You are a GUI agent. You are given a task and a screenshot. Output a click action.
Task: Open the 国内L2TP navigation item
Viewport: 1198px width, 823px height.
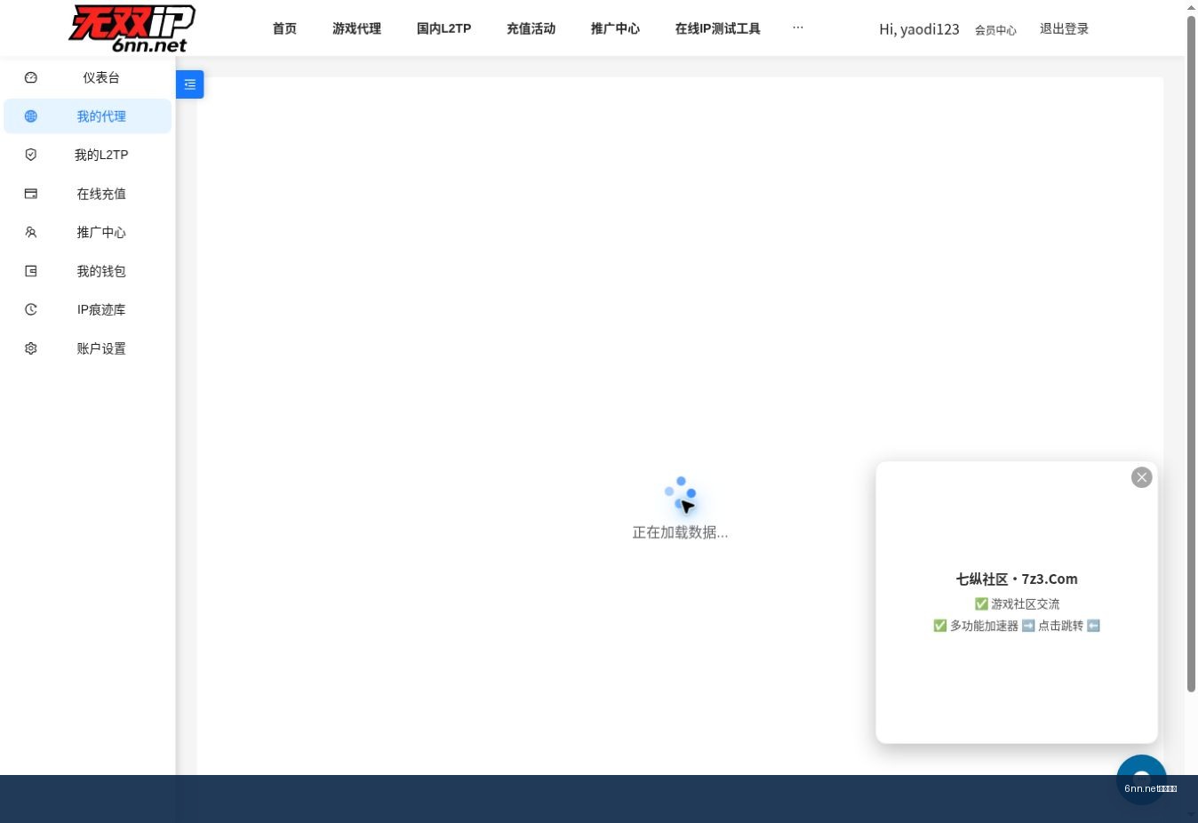tap(443, 28)
